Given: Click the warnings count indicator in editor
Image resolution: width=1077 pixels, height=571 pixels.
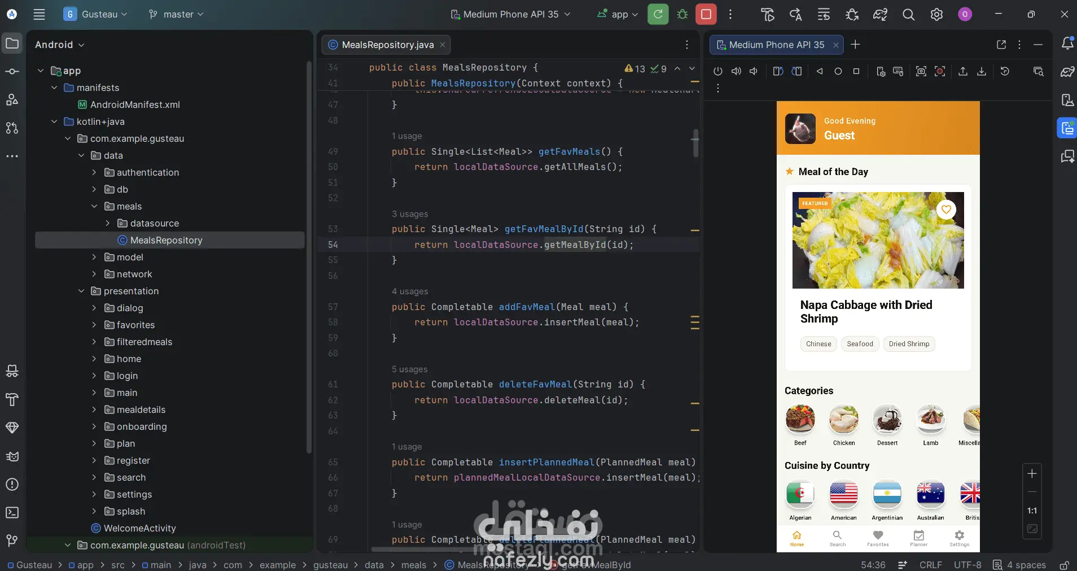Looking at the screenshot, I should [x=634, y=68].
